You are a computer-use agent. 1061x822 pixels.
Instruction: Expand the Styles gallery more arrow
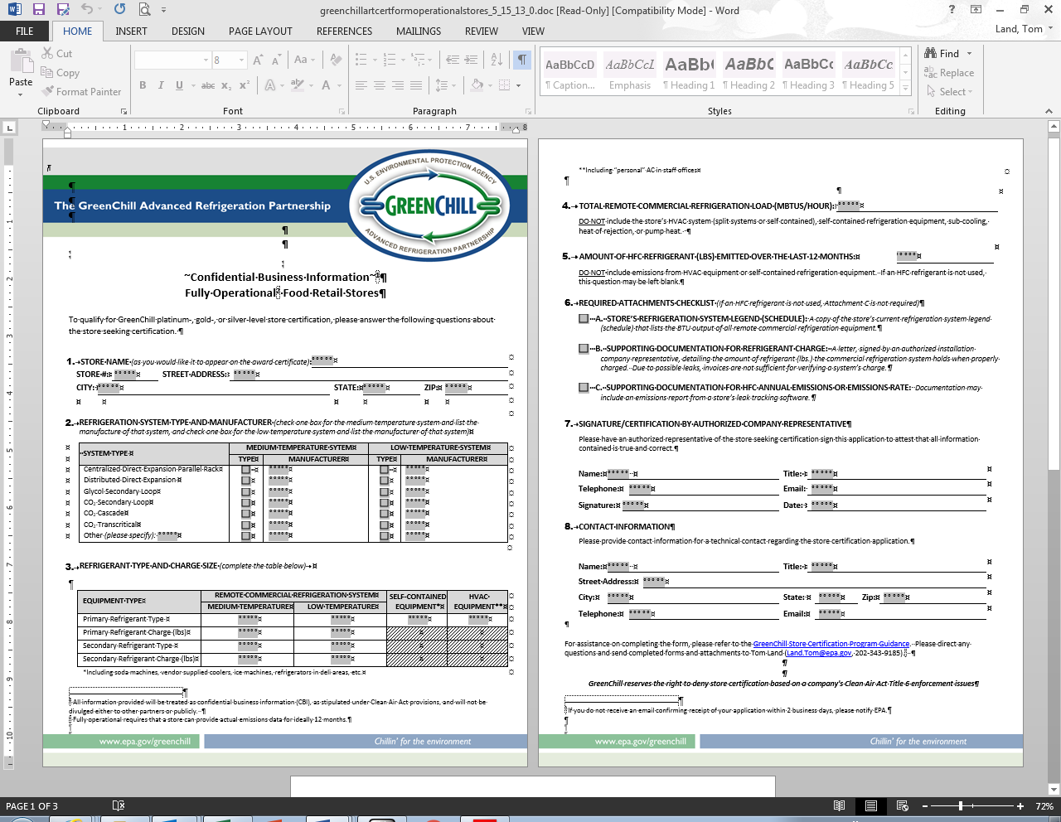click(x=905, y=87)
